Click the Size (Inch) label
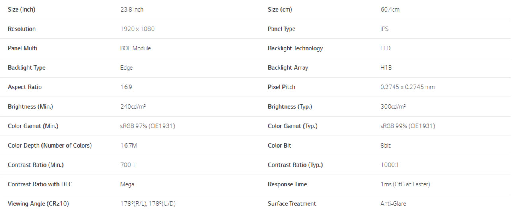The height and width of the screenshot is (213, 513). tap(21, 10)
